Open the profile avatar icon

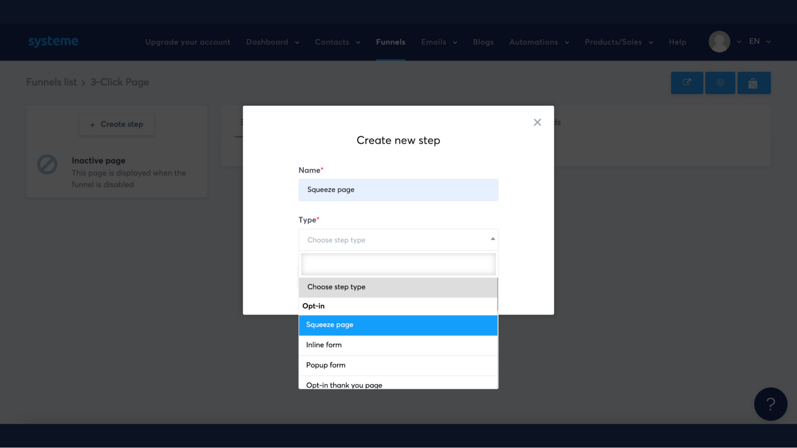click(x=719, y=41)
